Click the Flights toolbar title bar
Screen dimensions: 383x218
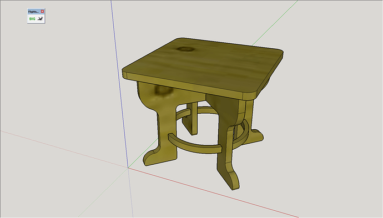(x=34, y=12)
